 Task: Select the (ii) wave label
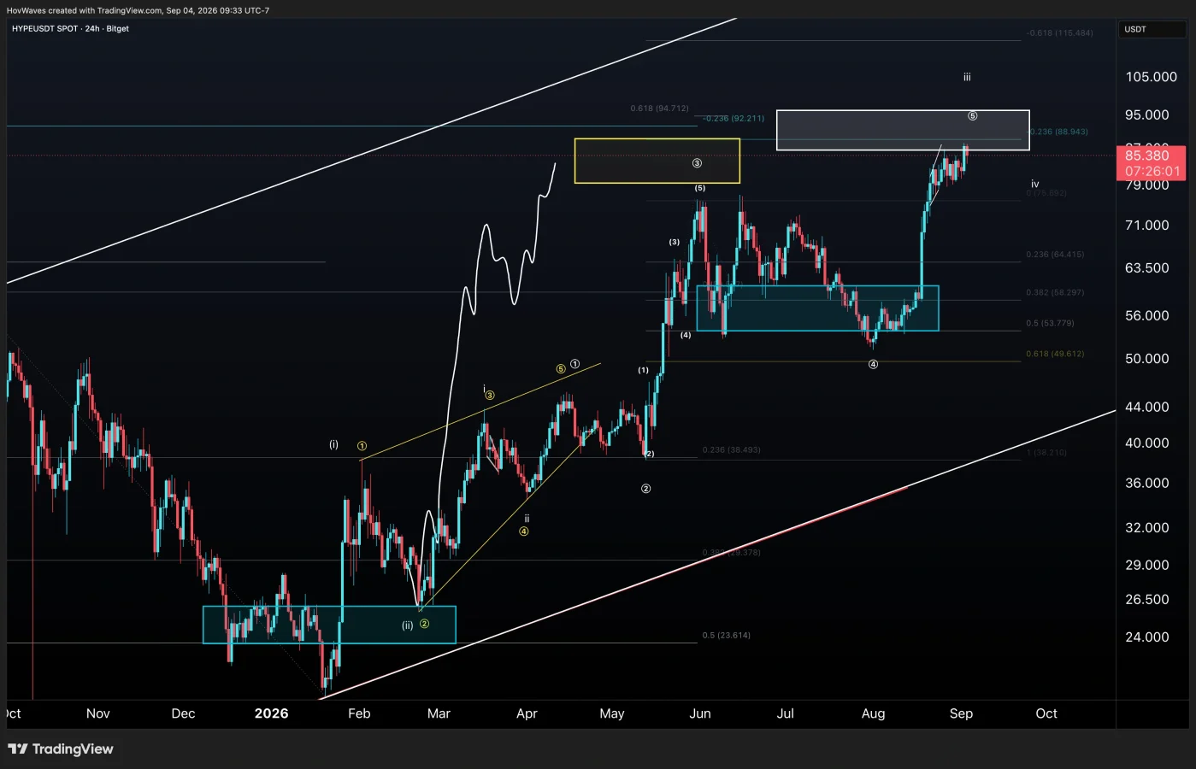pos(408,625)
